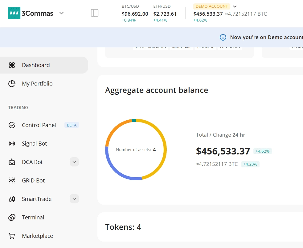This screenshot has width=303, height=248.
Task: Click the Total / Change 24 hr label
Action: pos(220,135)
